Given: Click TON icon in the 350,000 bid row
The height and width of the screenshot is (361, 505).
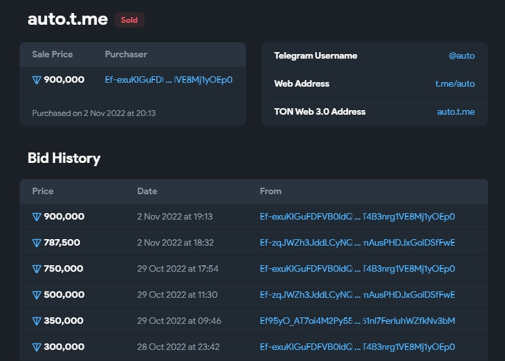Looking at the screenshot, I should point(36,321).
